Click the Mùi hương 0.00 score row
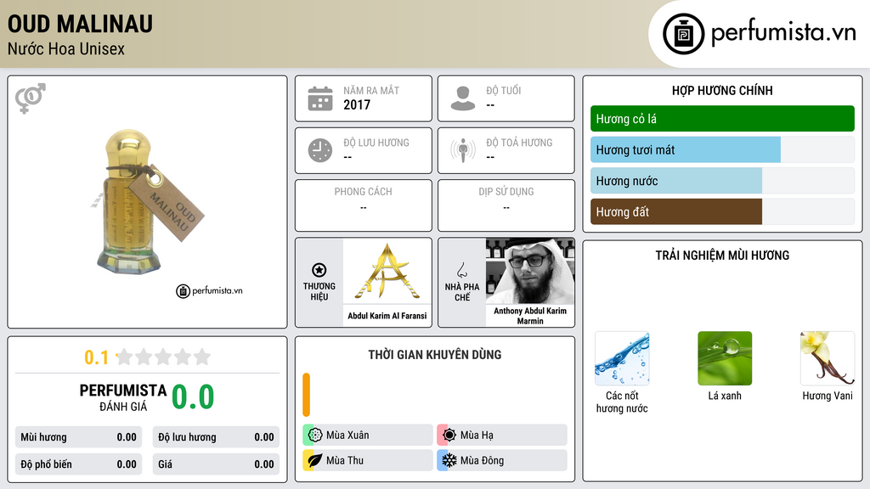This screenshot has width=870, height=489. 78,437
